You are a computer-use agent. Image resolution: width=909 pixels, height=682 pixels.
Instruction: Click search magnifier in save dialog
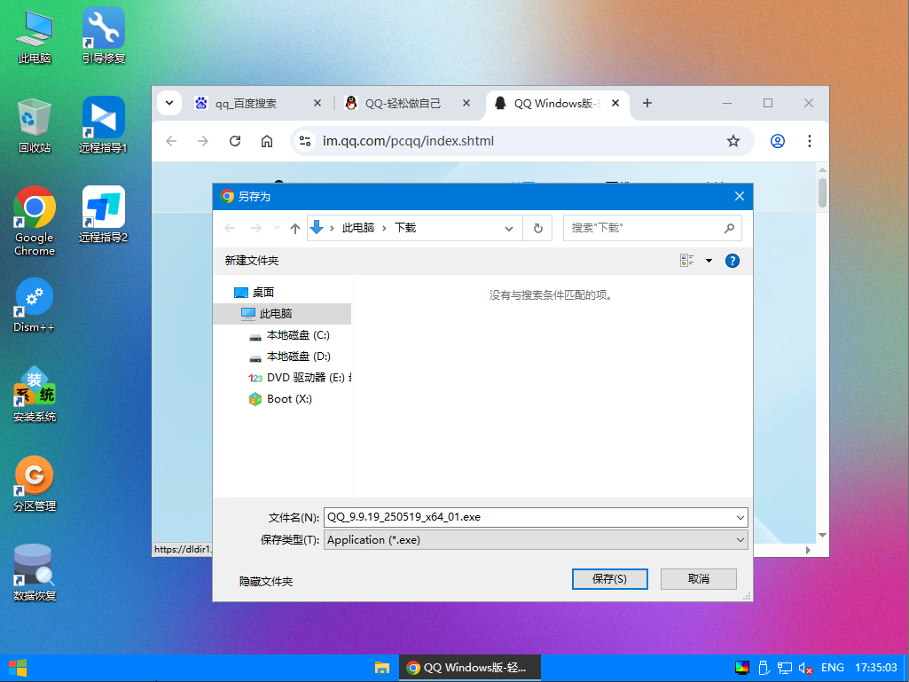point(729,229)
